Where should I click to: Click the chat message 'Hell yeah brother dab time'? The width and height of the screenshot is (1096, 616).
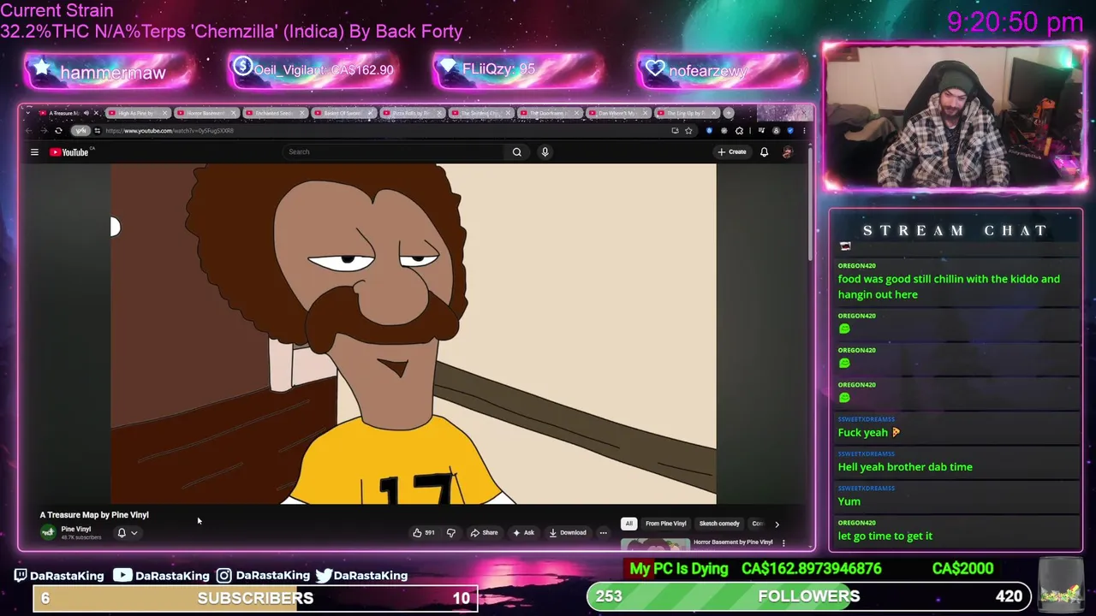click(905, 467)
